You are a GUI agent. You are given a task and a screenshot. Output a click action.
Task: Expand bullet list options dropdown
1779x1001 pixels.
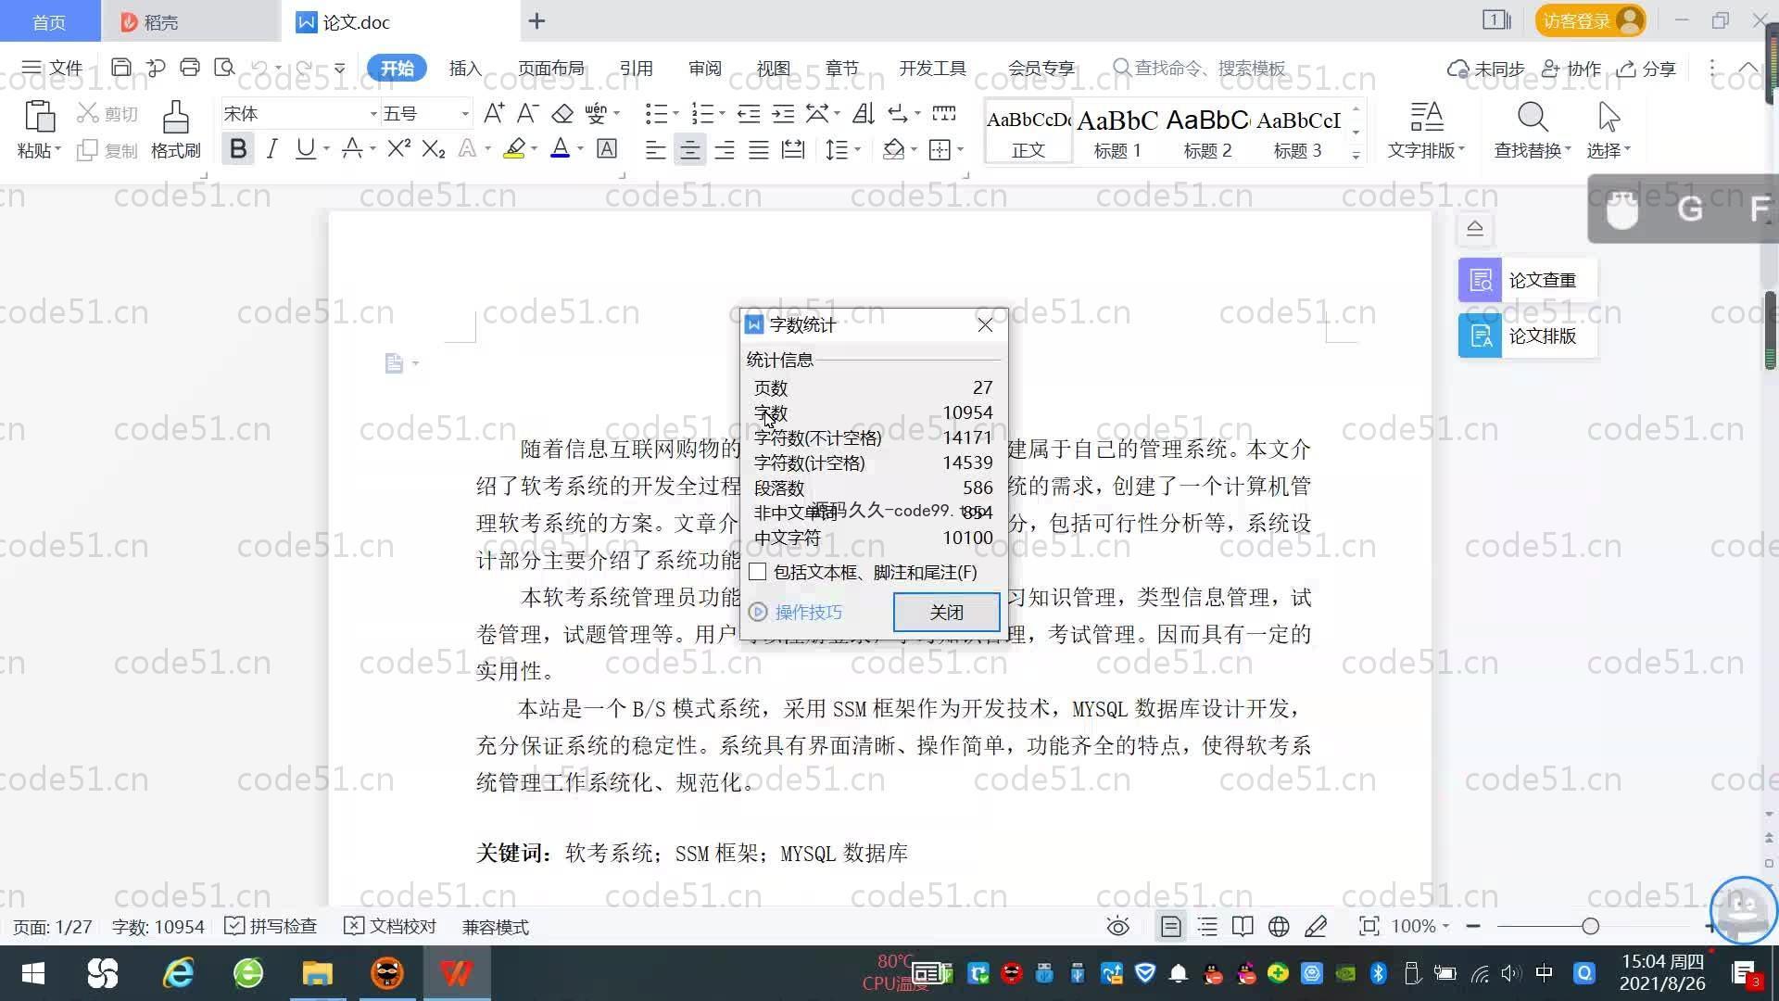(675, 114)
